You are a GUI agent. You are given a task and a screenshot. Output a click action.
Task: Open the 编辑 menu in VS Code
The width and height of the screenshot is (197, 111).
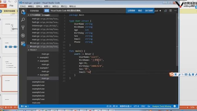(31, 6)
